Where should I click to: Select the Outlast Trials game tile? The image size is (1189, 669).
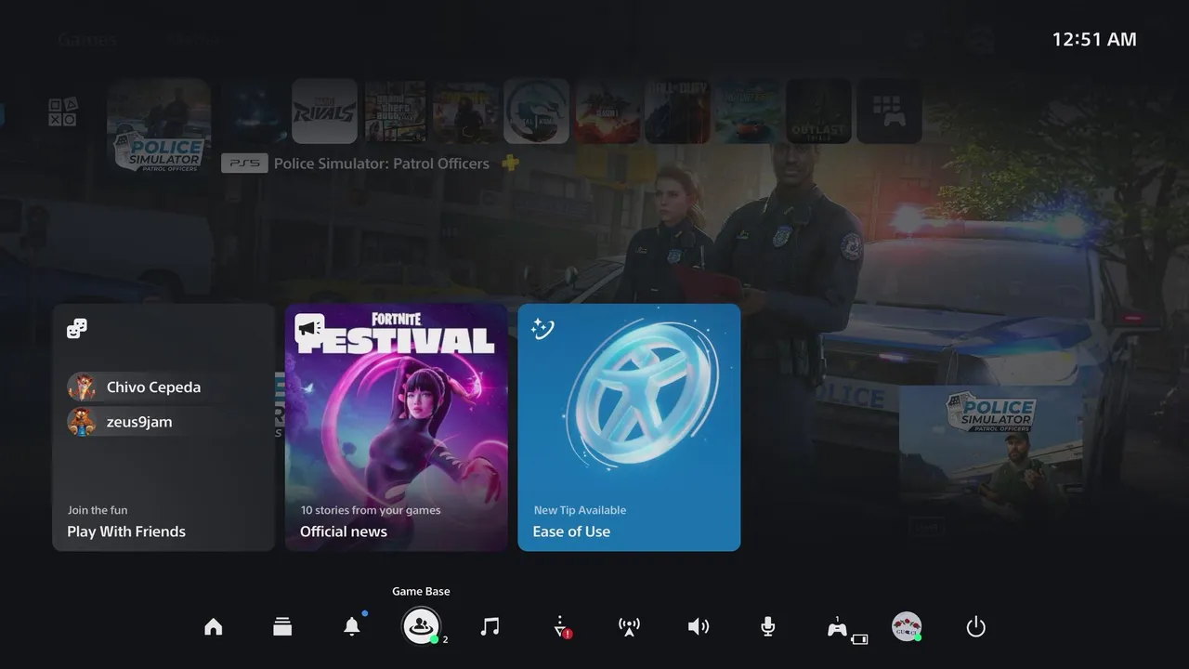(819, 111)
